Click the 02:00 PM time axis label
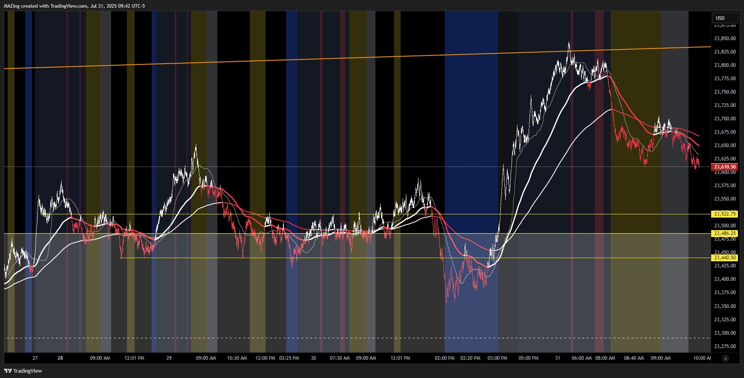 (x=444, y=358)
